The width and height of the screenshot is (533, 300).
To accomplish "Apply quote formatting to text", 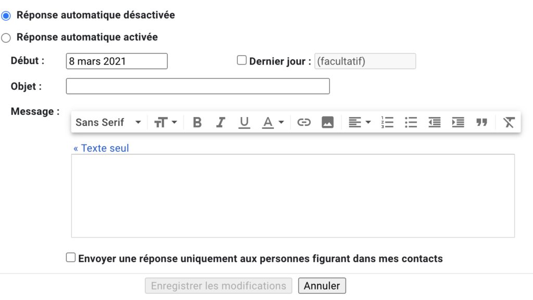I will click(x=481, y=123).
